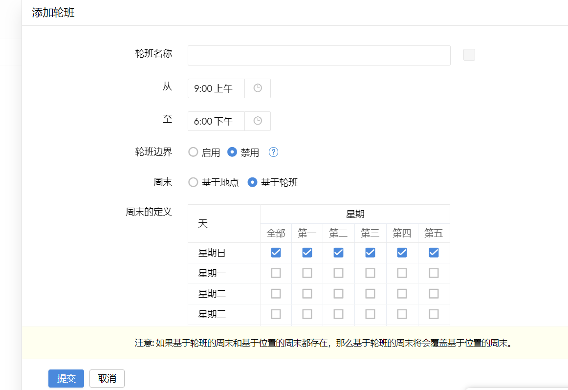Select 禁用 for 轮班边界
The height and width of the screenshot is (390, 568).
point(232,152)
